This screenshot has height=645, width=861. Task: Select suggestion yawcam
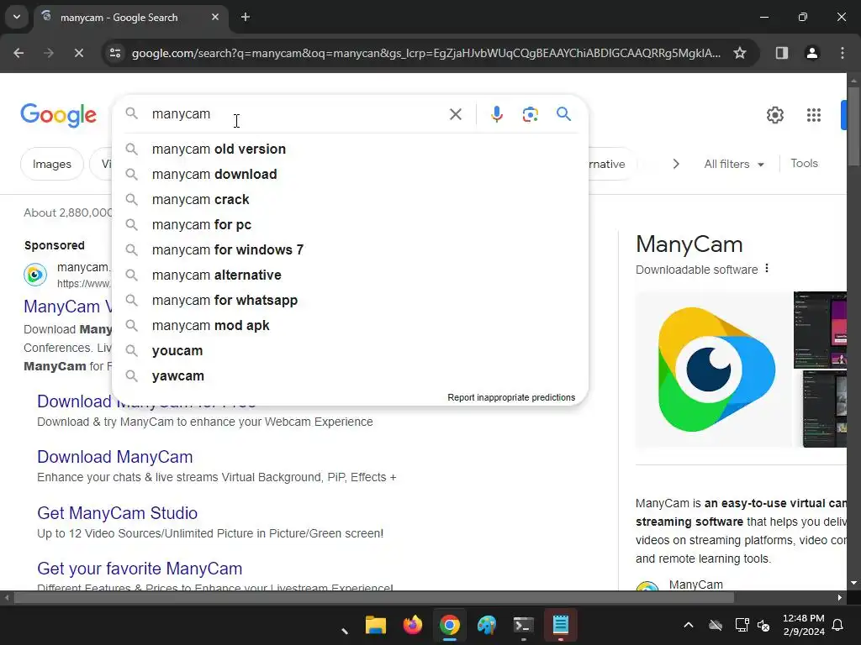(350, 376)
